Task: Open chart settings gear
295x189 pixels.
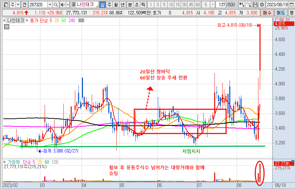Action: [x=262, y=5]
